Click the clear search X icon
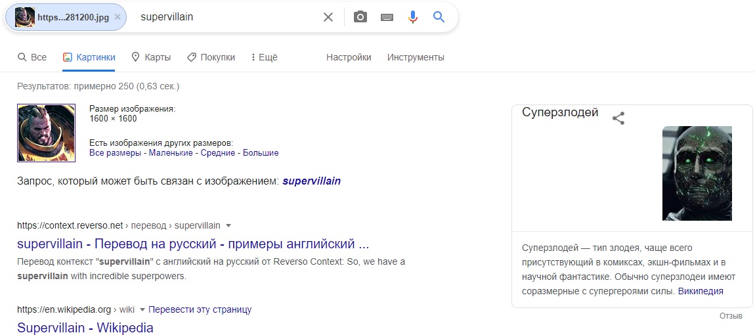Image resolution: width=755 pixels, height=335 pixels. pyautogui.click(x=328, y=17)
